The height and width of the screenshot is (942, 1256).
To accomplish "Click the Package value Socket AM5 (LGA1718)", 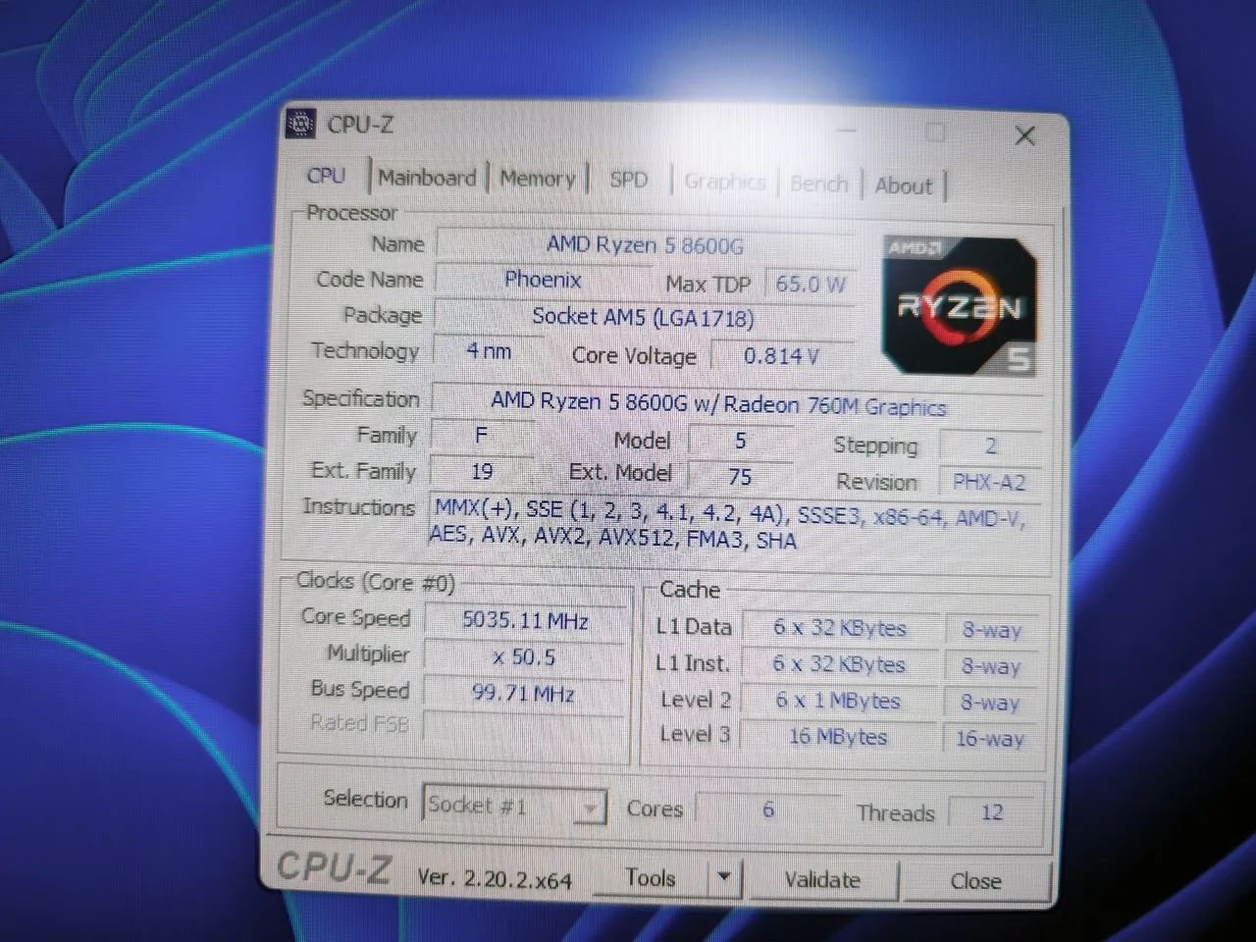I will click(x=644, y=317).
